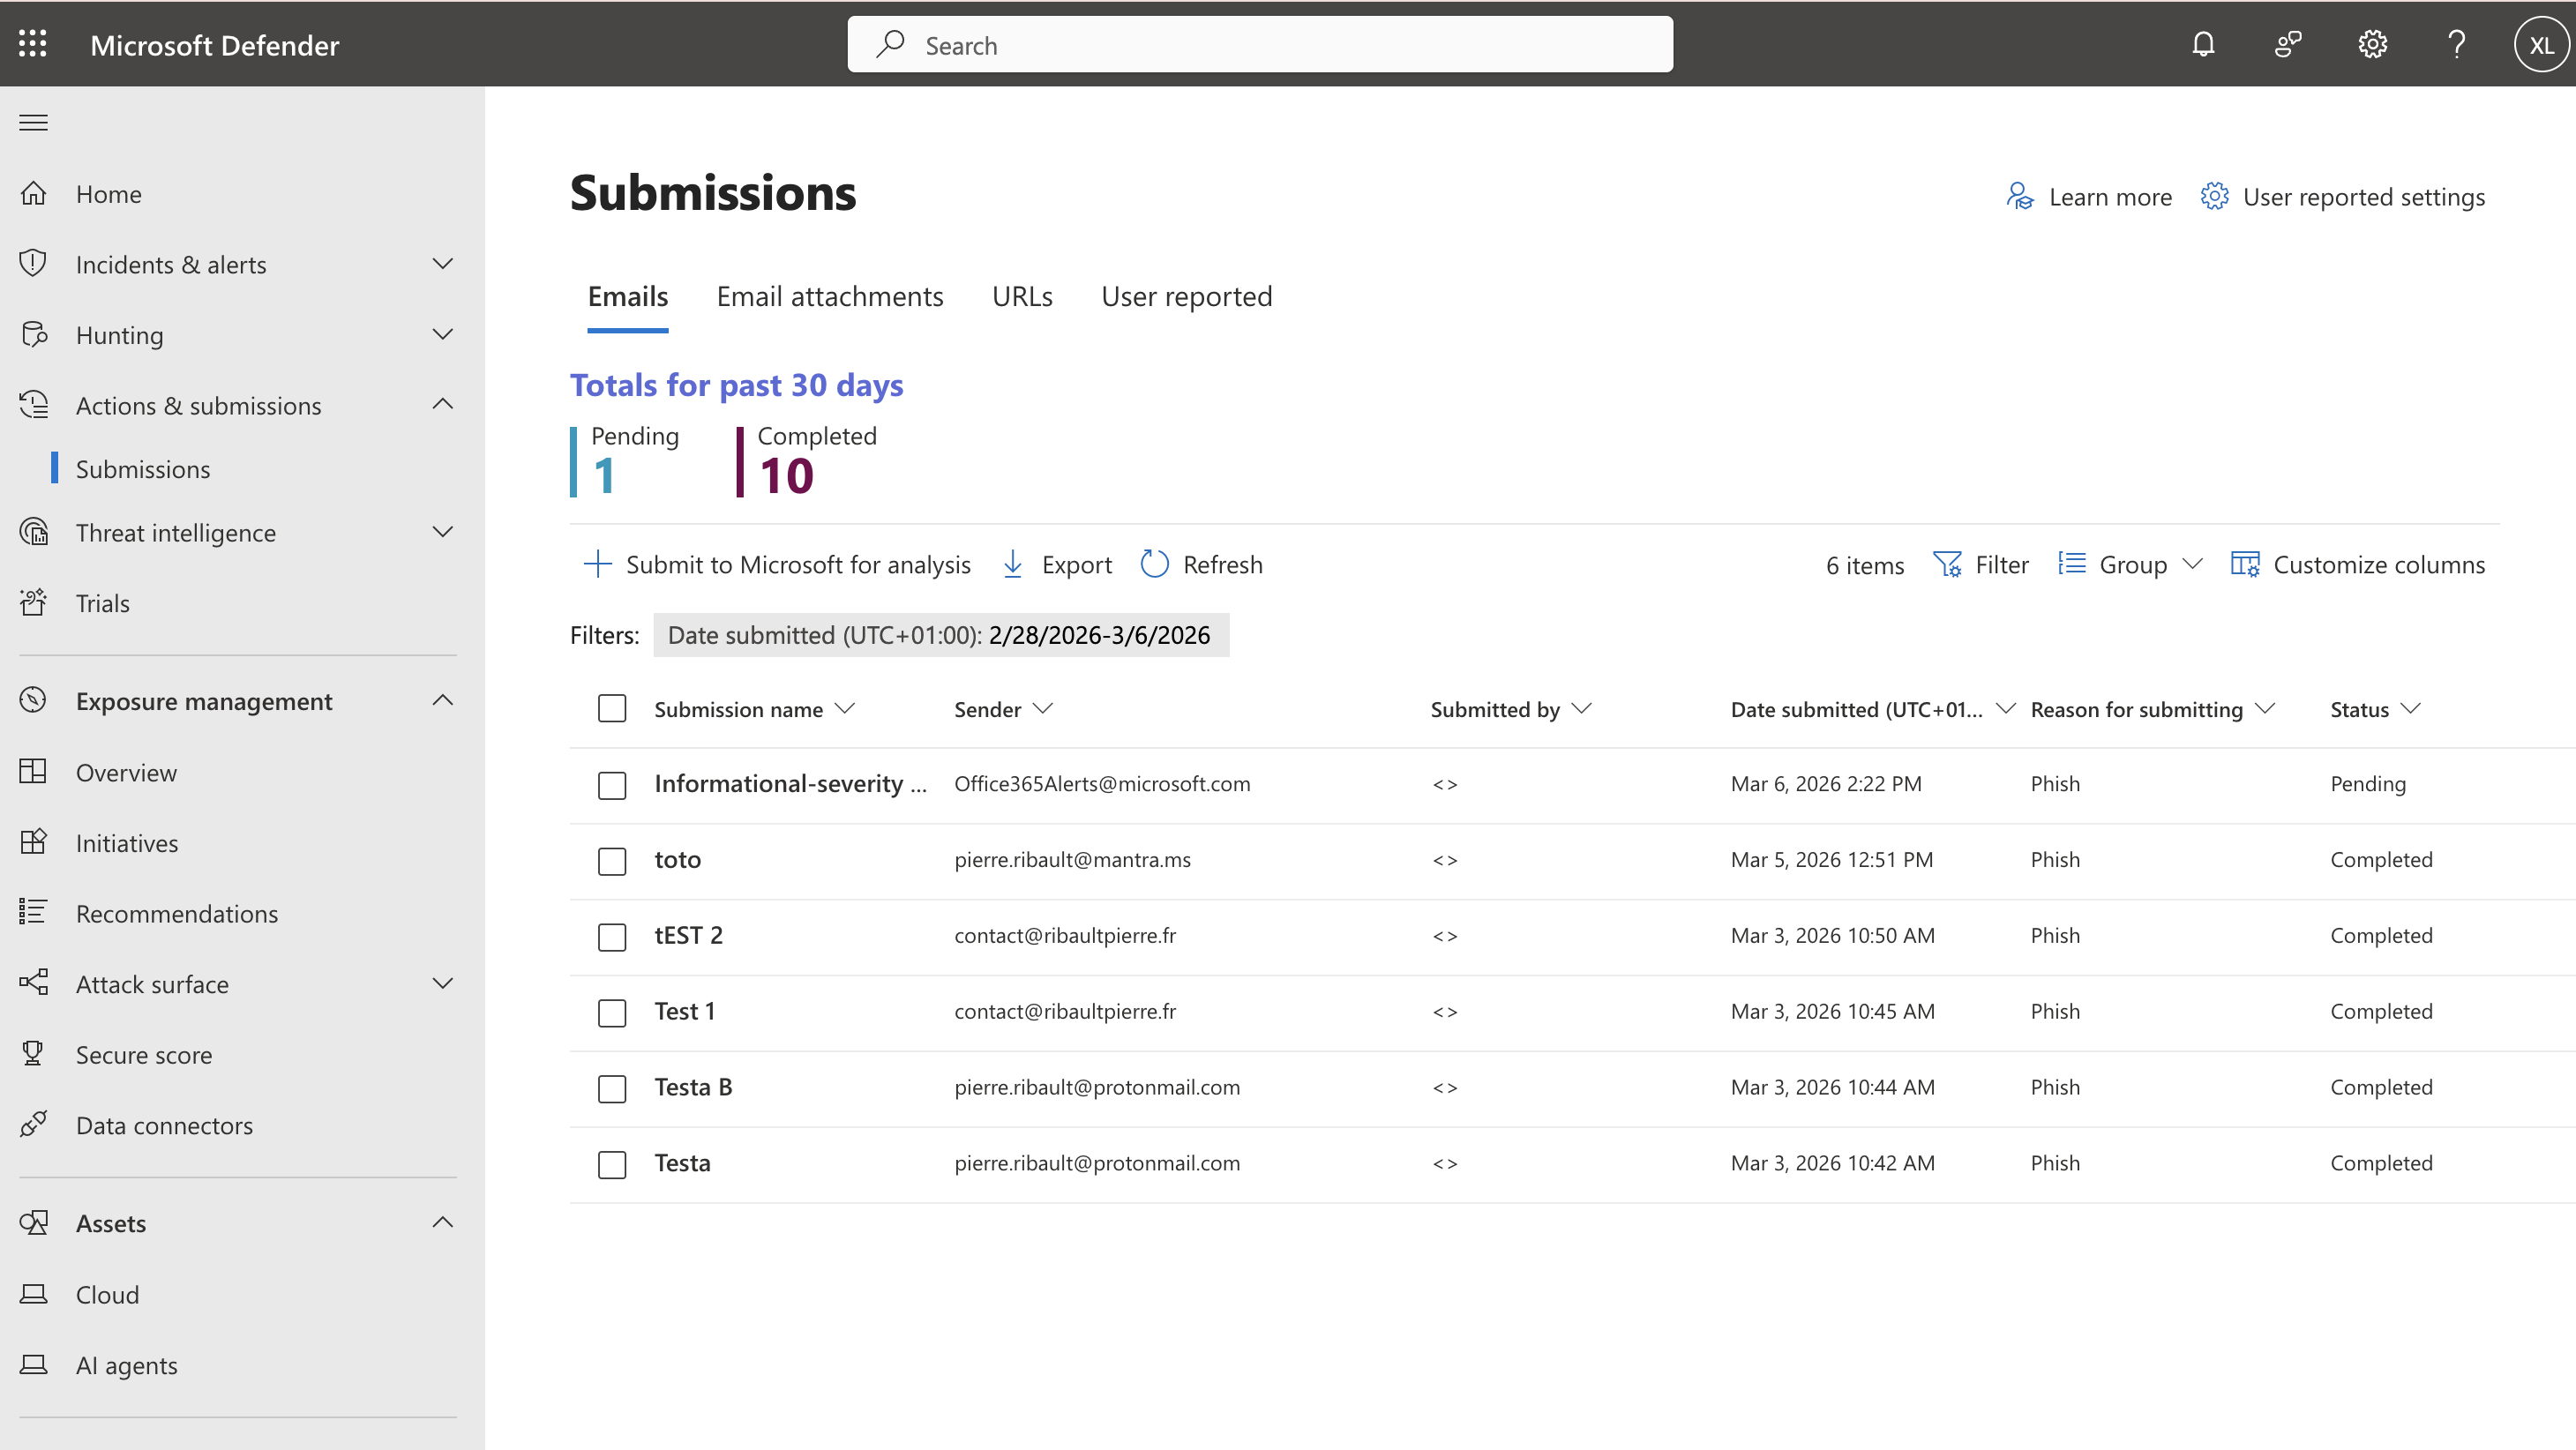Switch to the User reported tab

1186,296
